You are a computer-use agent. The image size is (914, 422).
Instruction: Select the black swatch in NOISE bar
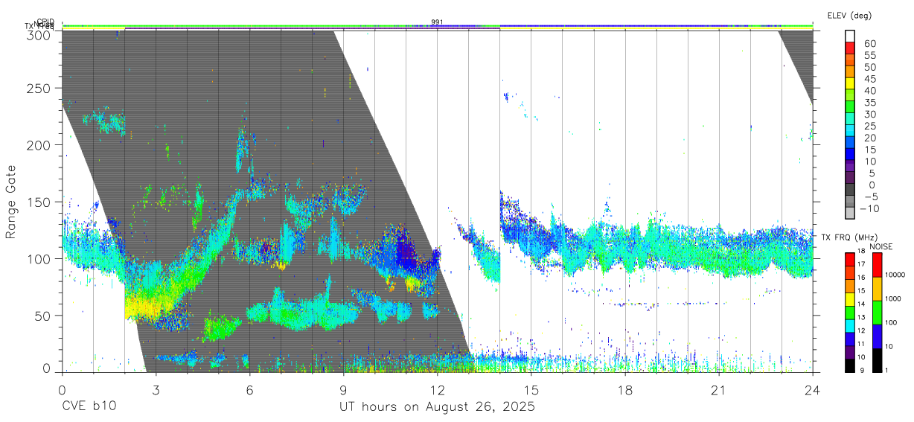pos(876,360)
